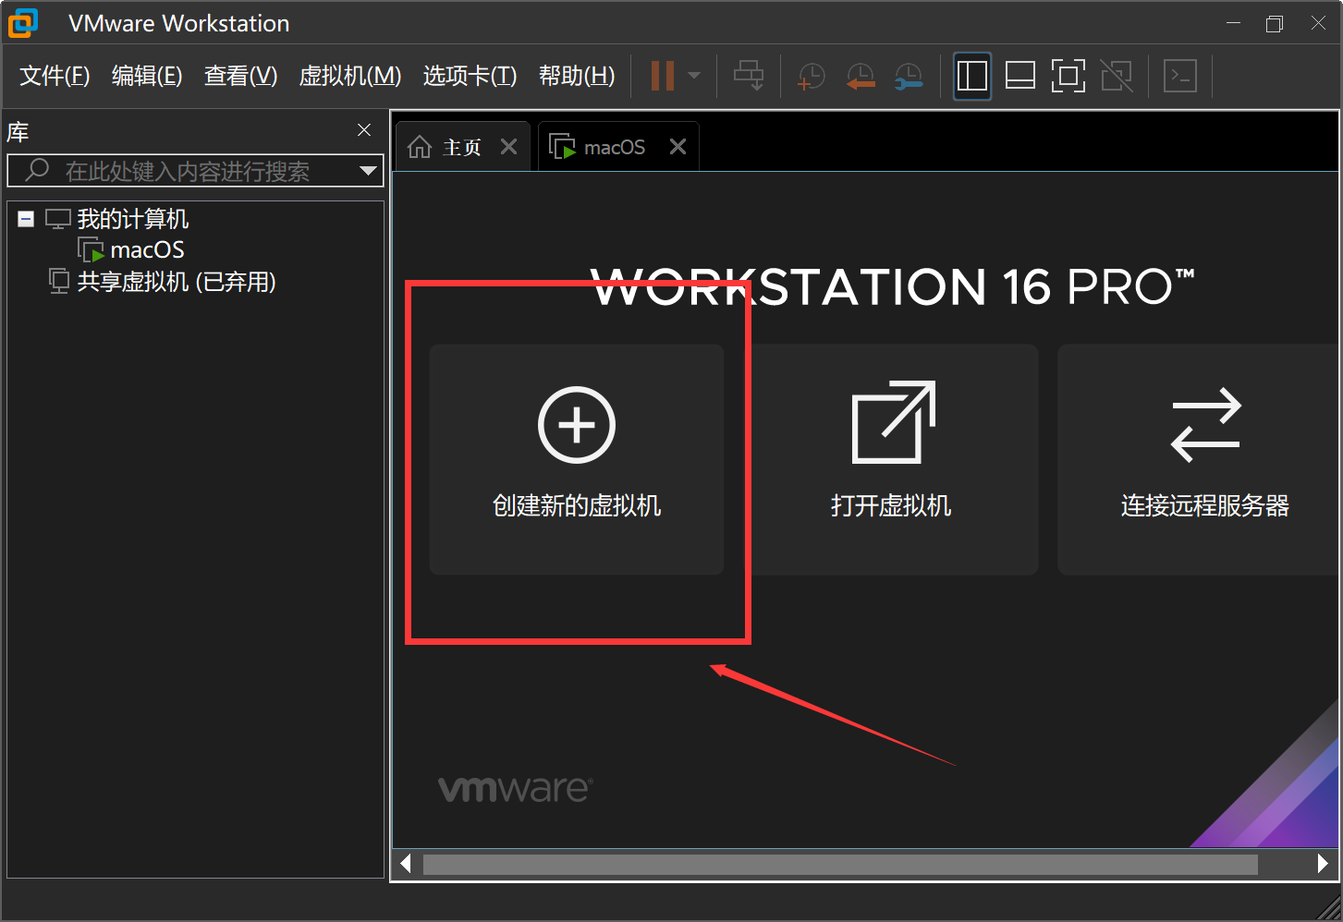Open the virtual machine console icon

pyautogui.click(x=1180, y=75)
